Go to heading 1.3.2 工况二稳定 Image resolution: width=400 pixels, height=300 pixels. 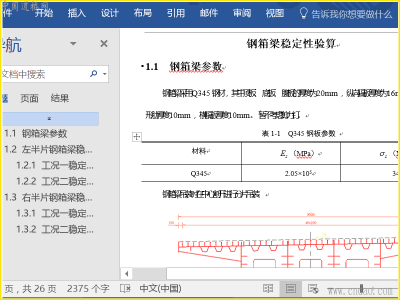coord(55,229)
